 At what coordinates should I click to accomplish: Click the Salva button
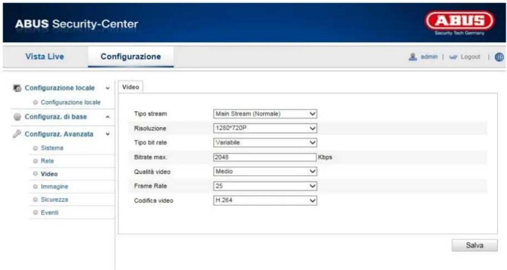[475, 245]
